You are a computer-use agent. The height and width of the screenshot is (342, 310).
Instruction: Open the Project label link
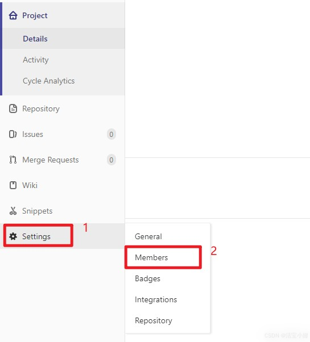pyautogui.click(x=35, y=15)
